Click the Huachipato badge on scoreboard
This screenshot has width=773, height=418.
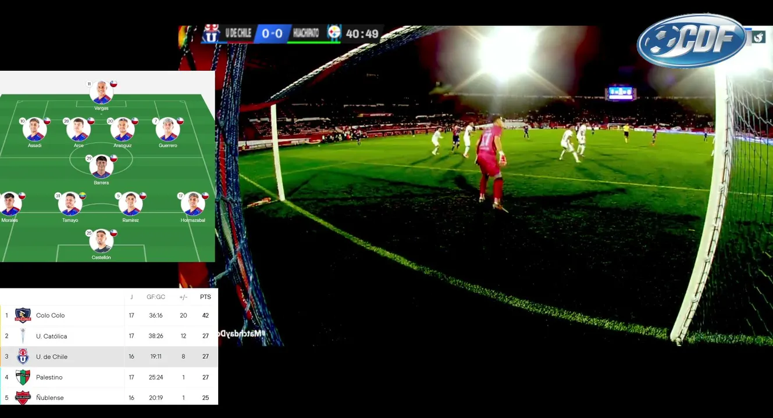point(334,33)
